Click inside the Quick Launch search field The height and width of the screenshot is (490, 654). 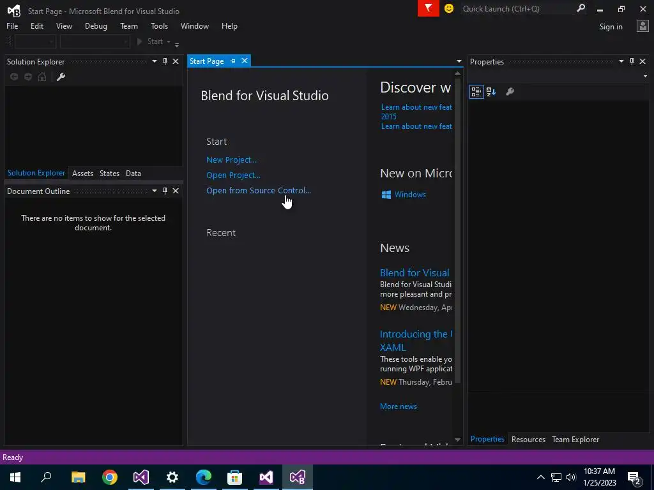[517, 8]
